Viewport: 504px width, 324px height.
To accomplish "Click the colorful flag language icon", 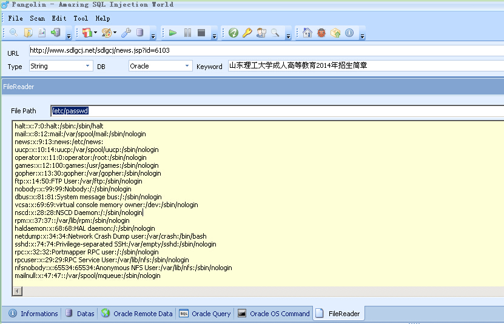I will [x=87, y=33].
